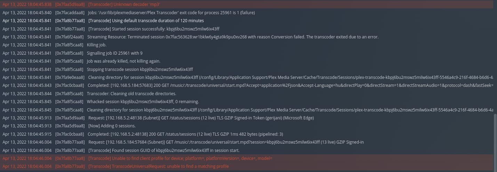Select the status/sessions Microsoft Edge request line
The image size is (497, 172).
(247, 118)
